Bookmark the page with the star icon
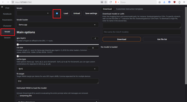Image resolution: width=187 pixels, height=102 pixels. coord(106,2)
